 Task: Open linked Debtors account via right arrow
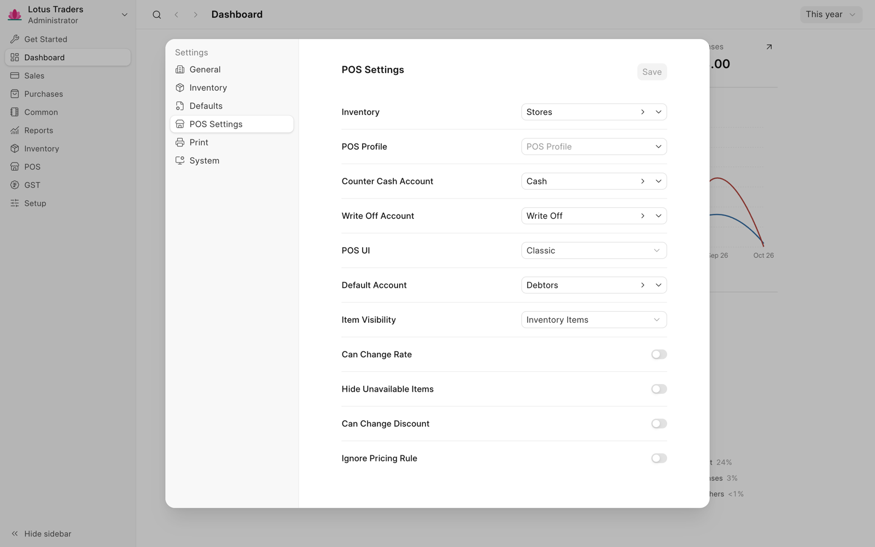pos(643,285)
